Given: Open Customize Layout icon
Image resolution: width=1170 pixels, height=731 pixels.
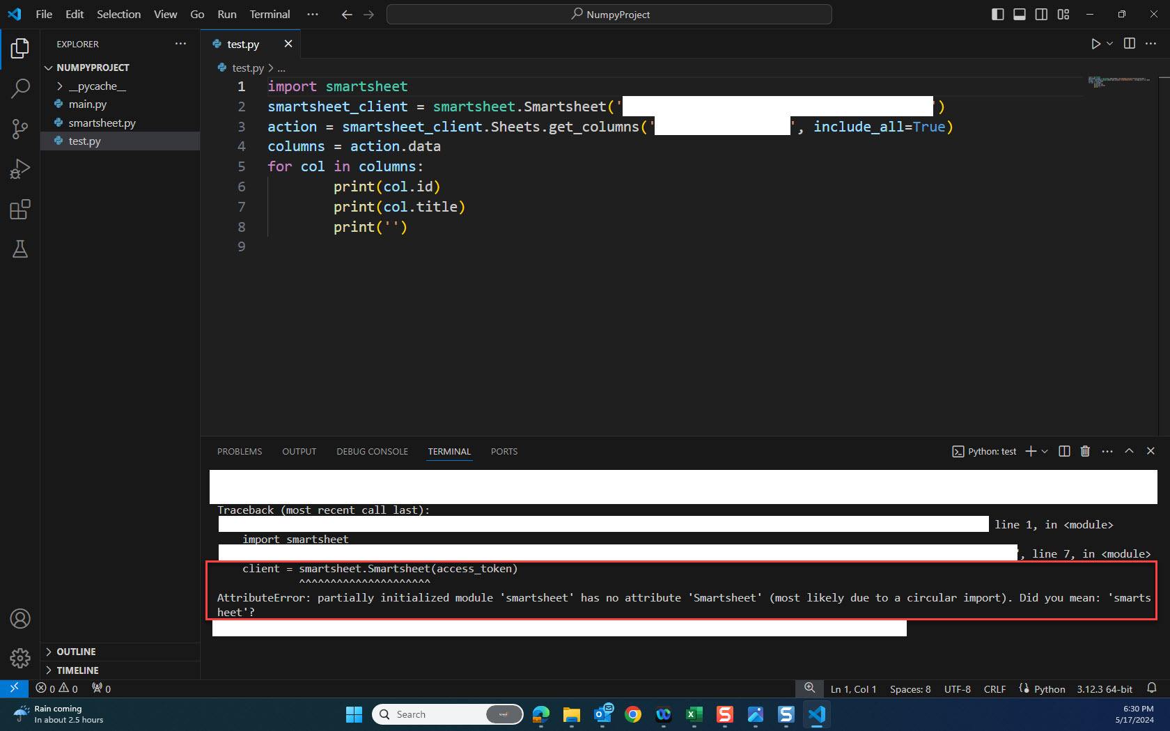Looking at the screenshot, I should pyautogui.click(x=1063, y=14).
